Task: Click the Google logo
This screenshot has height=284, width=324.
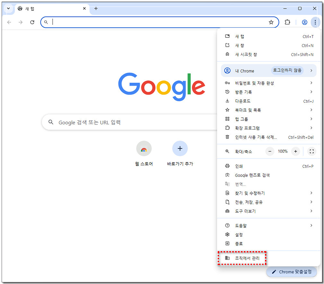Action: pyautogui.click(x=162, y=87)
